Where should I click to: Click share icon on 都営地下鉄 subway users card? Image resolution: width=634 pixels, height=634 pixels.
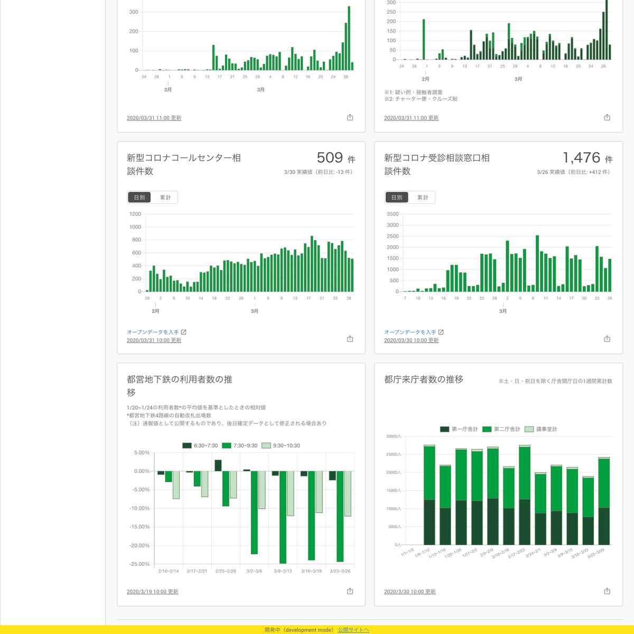(350, 591)
